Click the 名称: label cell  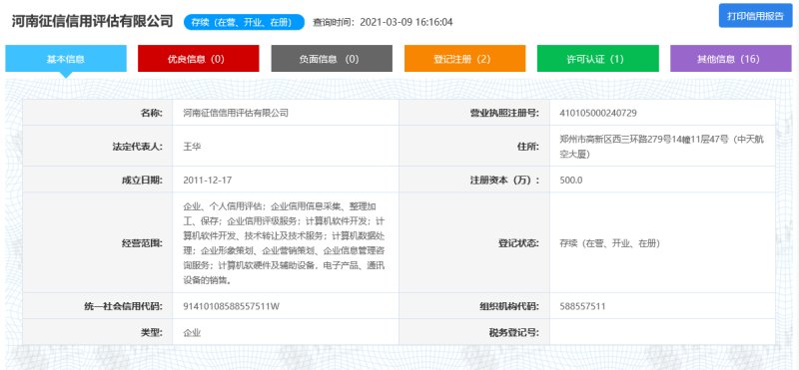(98, 113)
